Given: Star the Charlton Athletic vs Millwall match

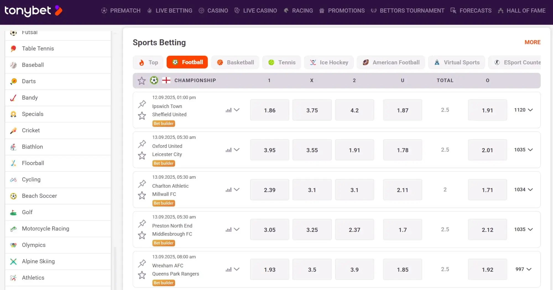Looking at the screenshot, I should coord(142,196).
